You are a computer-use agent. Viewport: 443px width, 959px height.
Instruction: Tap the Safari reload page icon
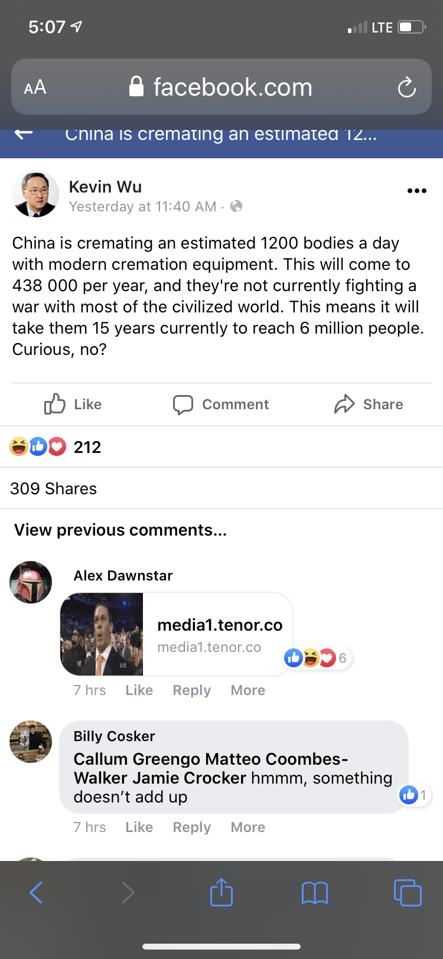(406, 88)
